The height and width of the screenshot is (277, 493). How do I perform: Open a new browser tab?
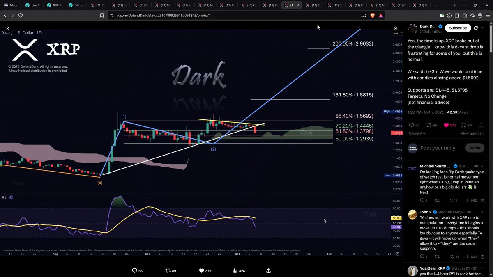click(x=435, y=5)
